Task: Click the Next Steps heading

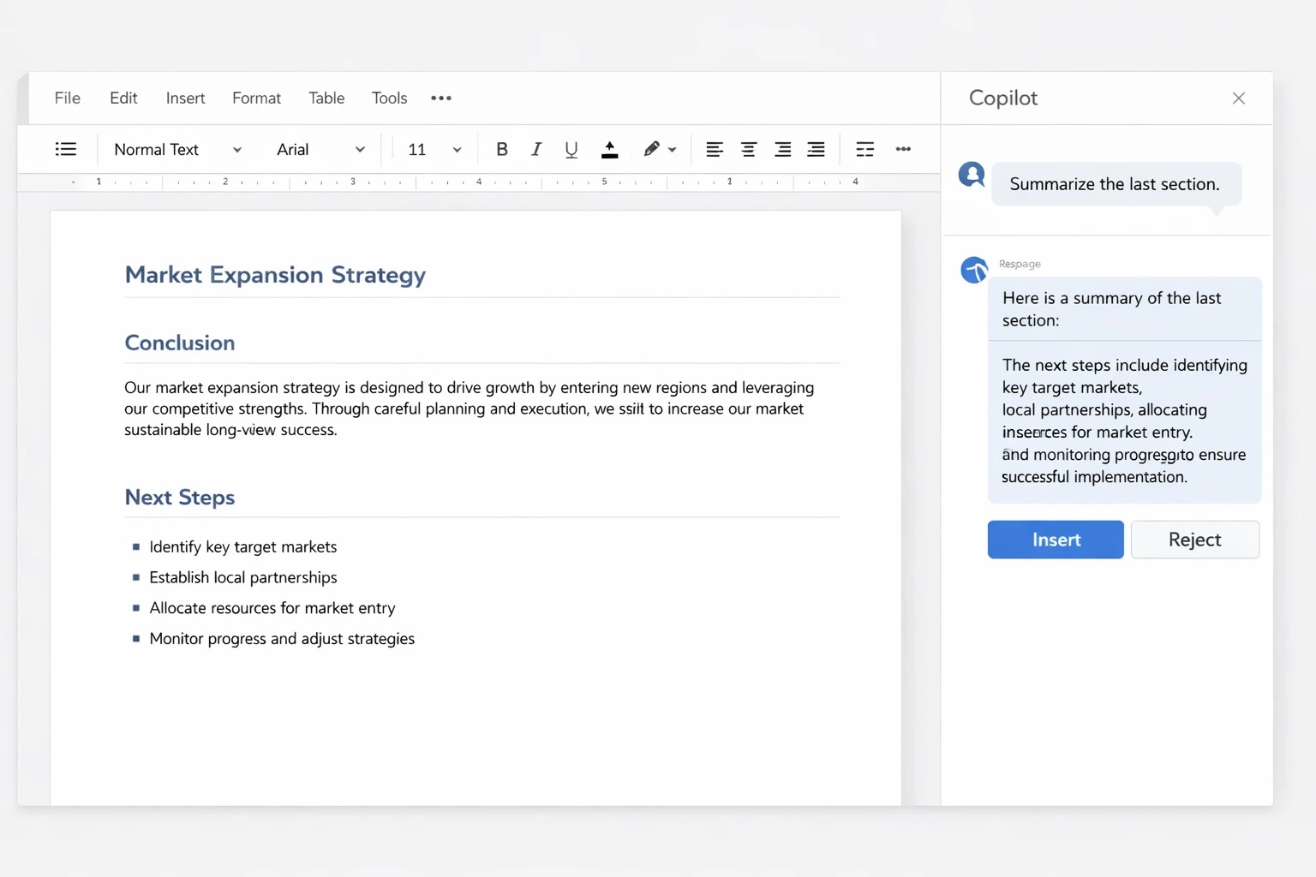Action: click(x=180, y=498)
